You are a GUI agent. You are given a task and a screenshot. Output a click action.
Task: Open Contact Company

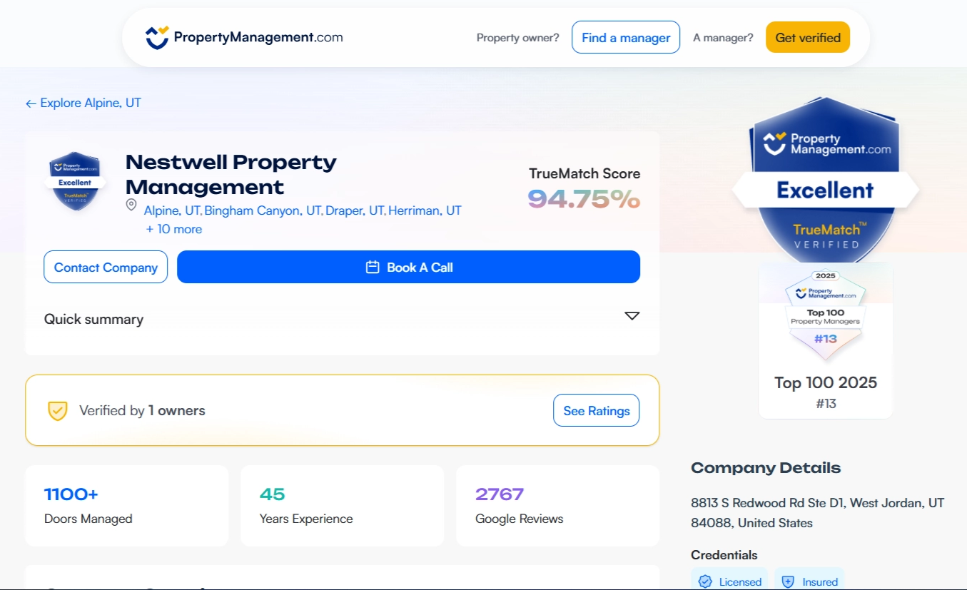tap(105, 266)
